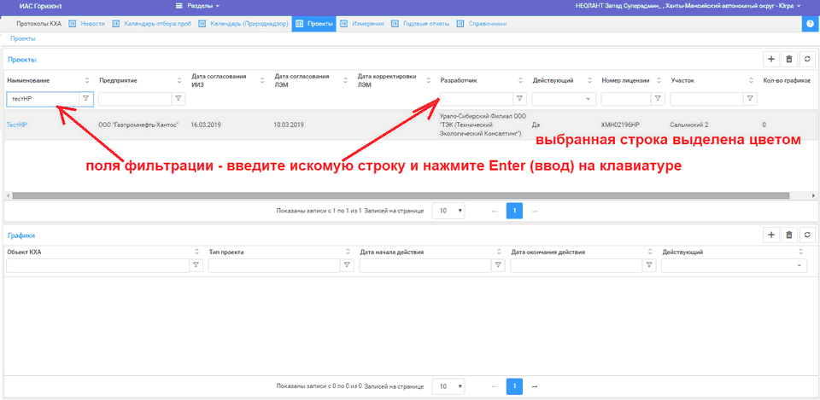Sort by Участок column arrows
820x400 pixels.
coord(751,80)
